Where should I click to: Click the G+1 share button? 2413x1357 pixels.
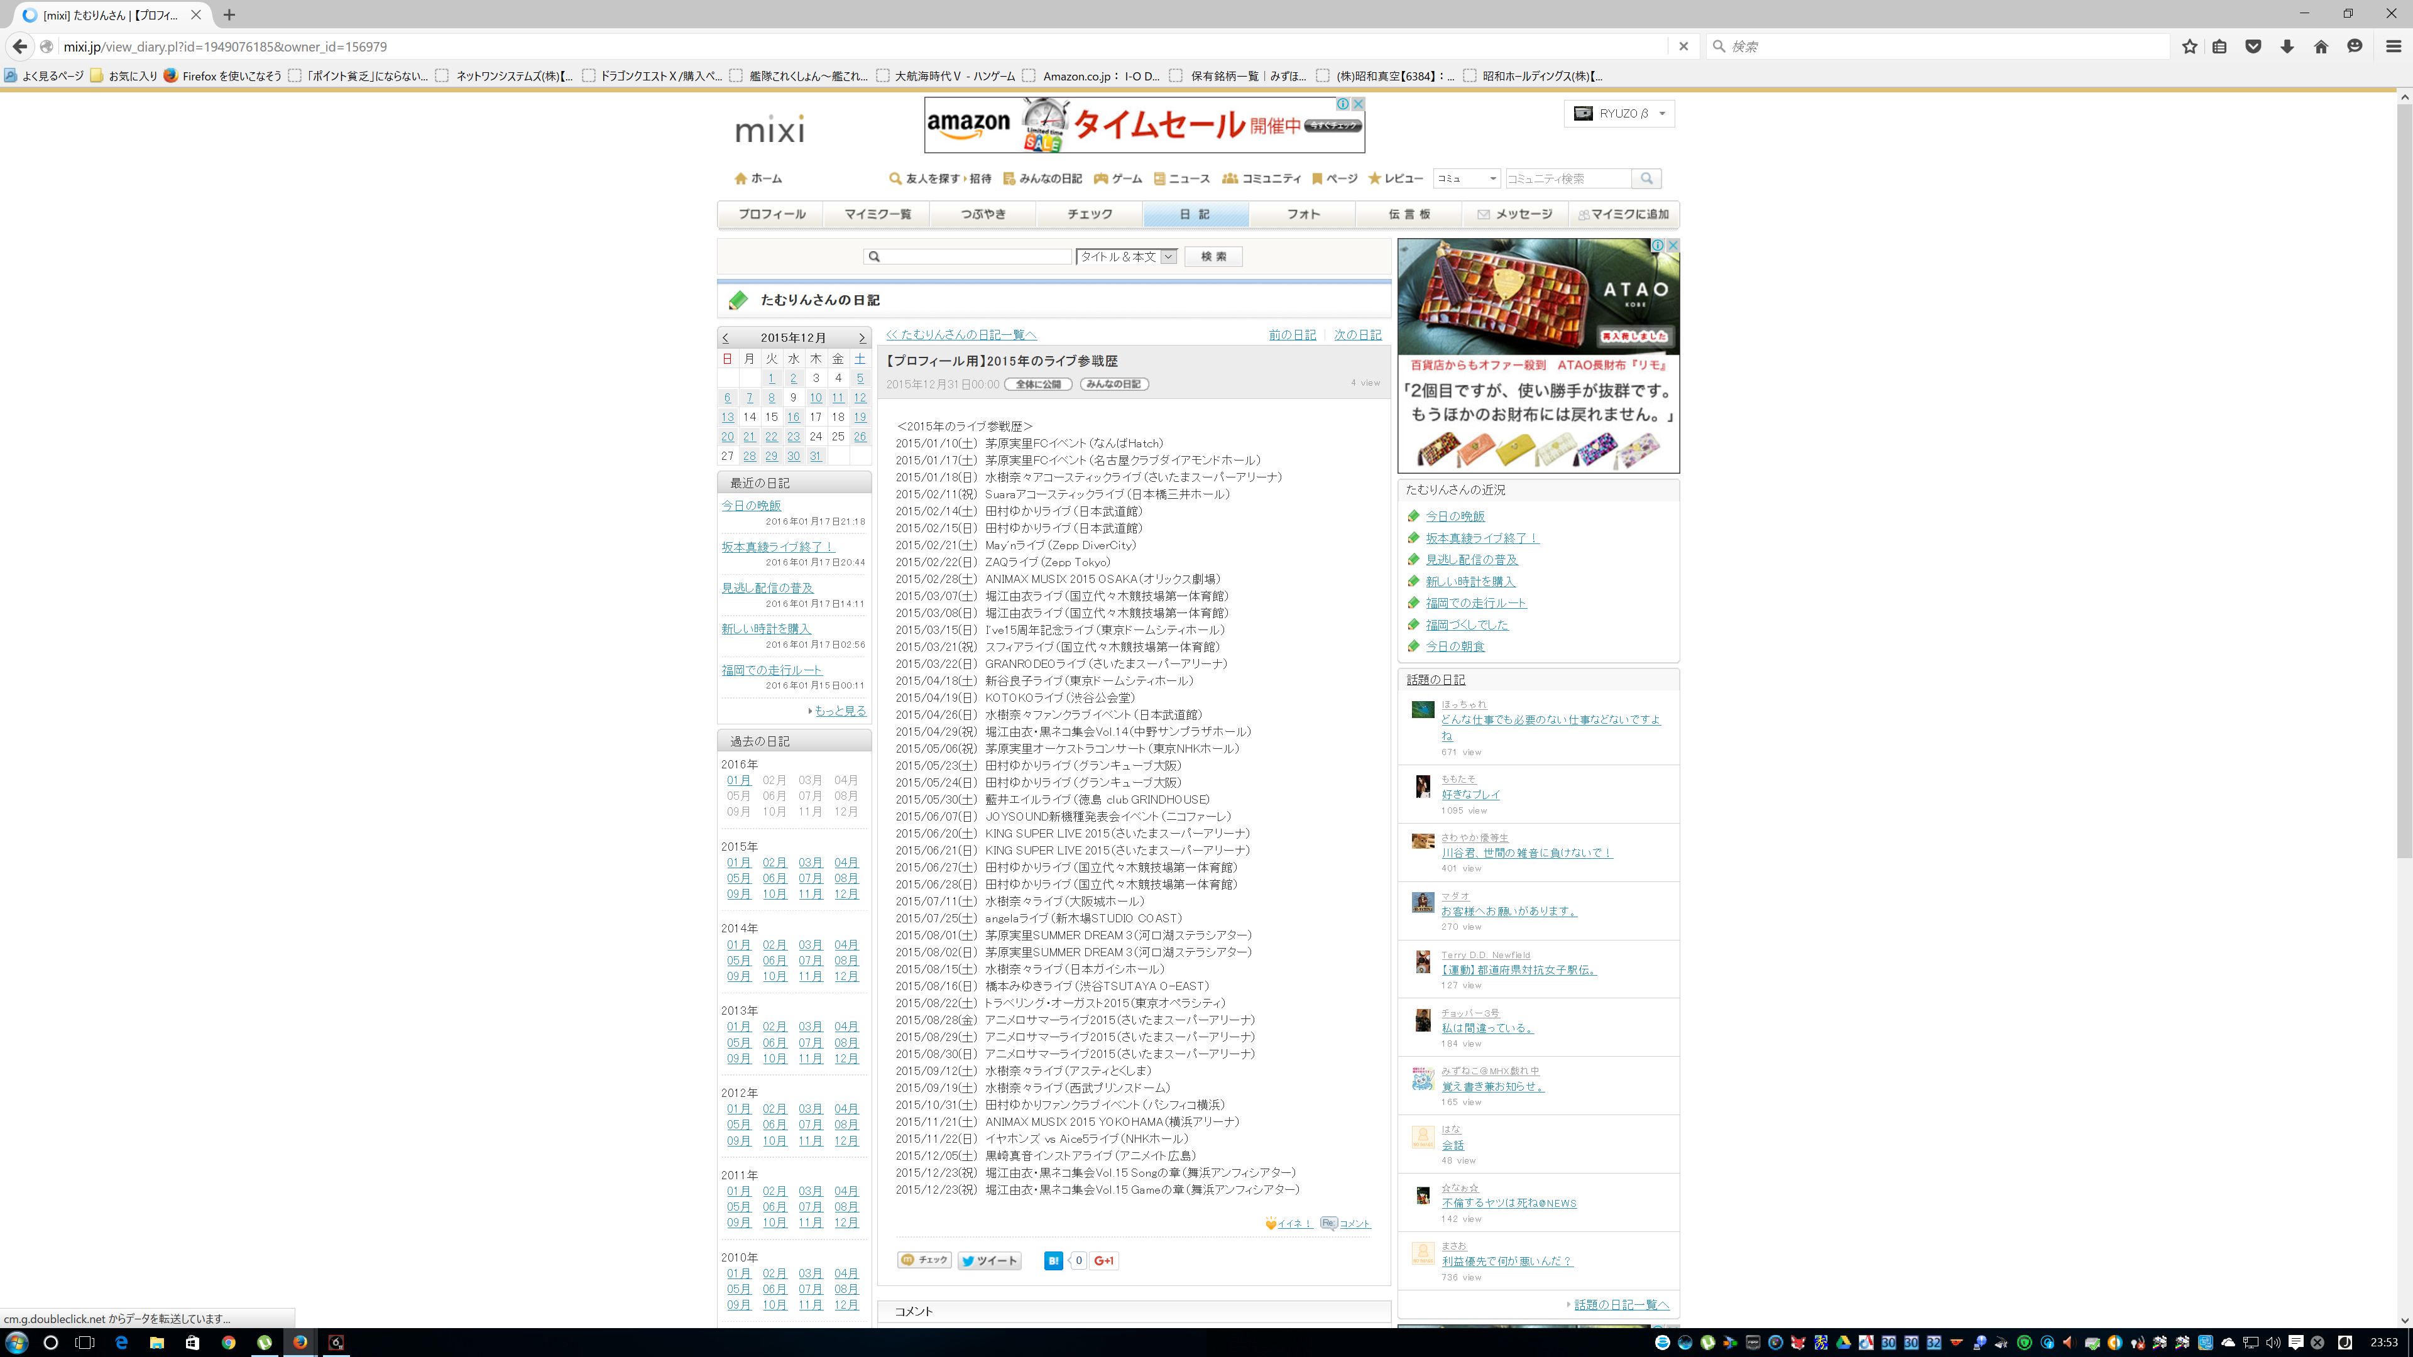coord(1103,1260)
